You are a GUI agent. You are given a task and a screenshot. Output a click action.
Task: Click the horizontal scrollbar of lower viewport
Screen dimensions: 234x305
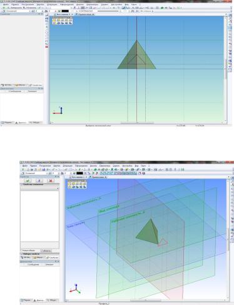pos(146,301)
